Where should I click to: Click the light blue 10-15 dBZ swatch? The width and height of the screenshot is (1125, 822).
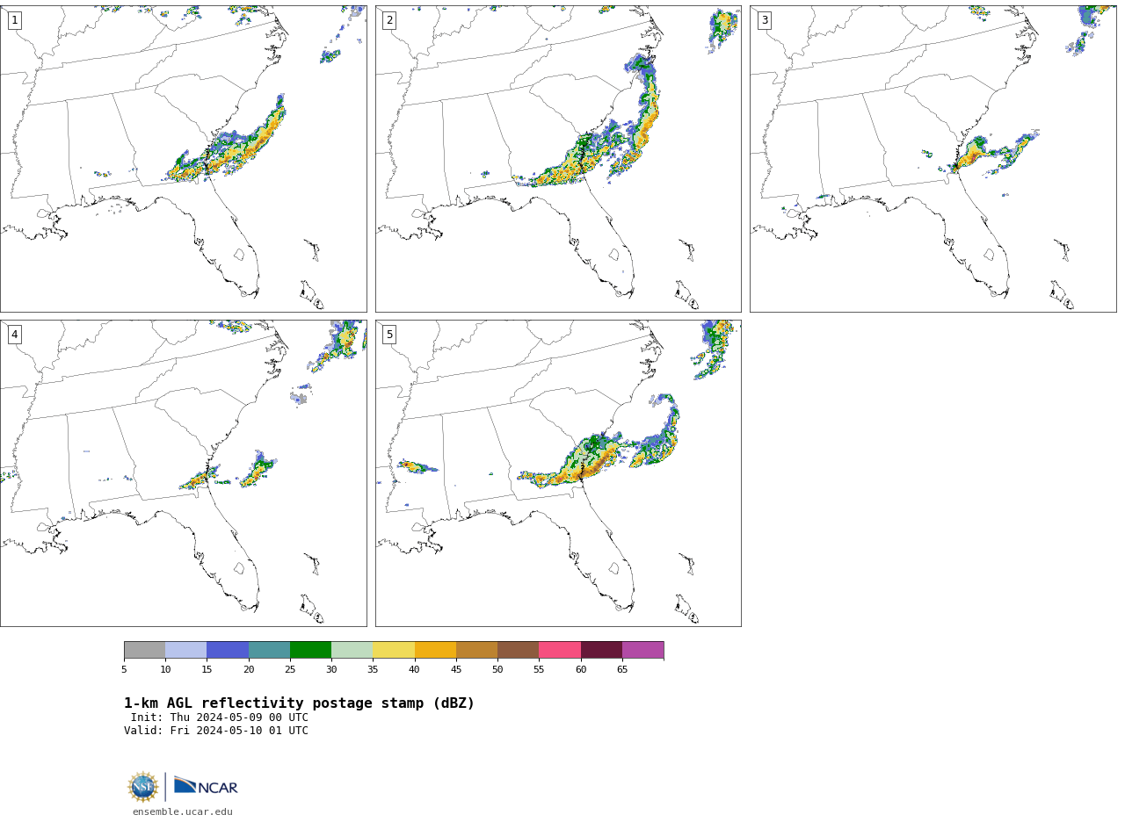click(x=185, y=650)
